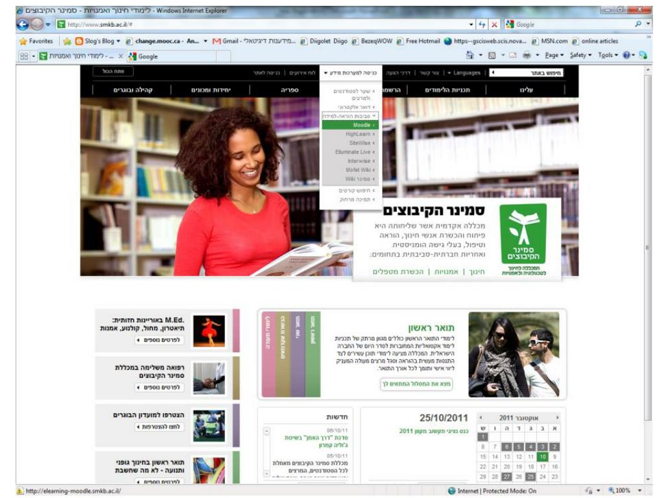Open the Diigolet bookmark
This screenshot has width=664, height=498.
pos(324,41)
